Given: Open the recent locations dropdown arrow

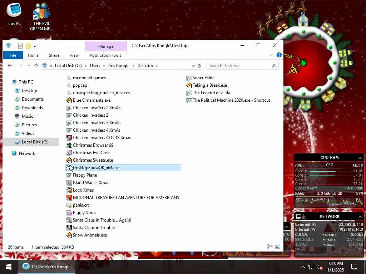Looking at the screenshot, I should click(x=29, y=66).
